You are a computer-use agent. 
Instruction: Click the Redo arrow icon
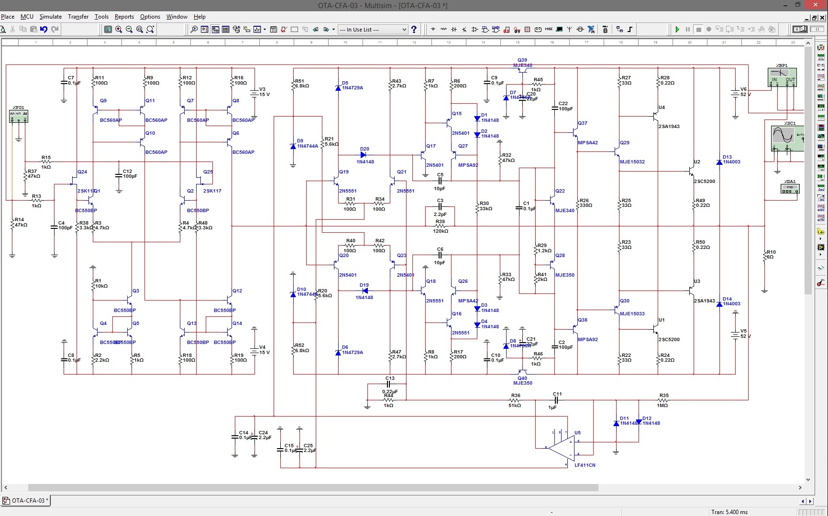[x=55, y=30]
